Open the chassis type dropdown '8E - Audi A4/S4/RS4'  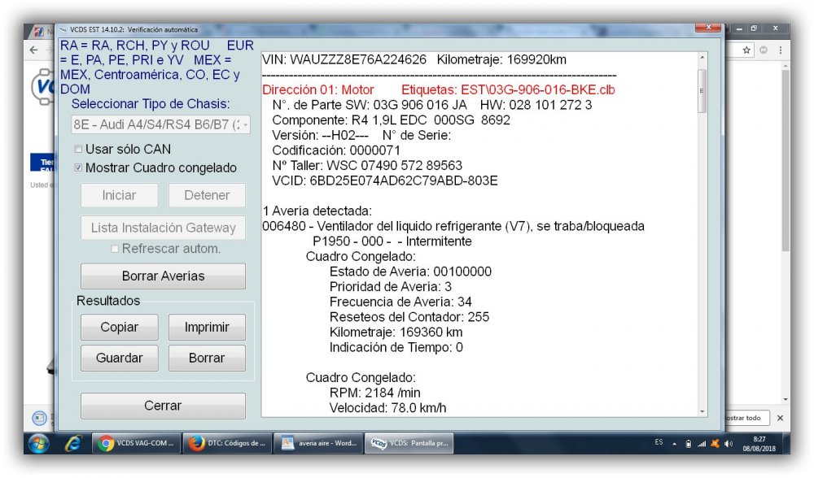(161, 124)
